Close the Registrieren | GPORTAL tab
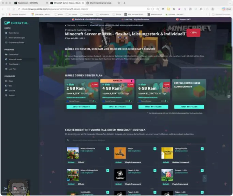Screen dimensions: 233x196 coord(47,3)
